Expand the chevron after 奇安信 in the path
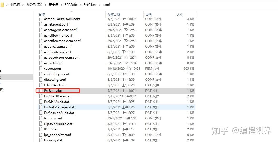This screenshot has height=142, width=278. click(x=61, y=5)
